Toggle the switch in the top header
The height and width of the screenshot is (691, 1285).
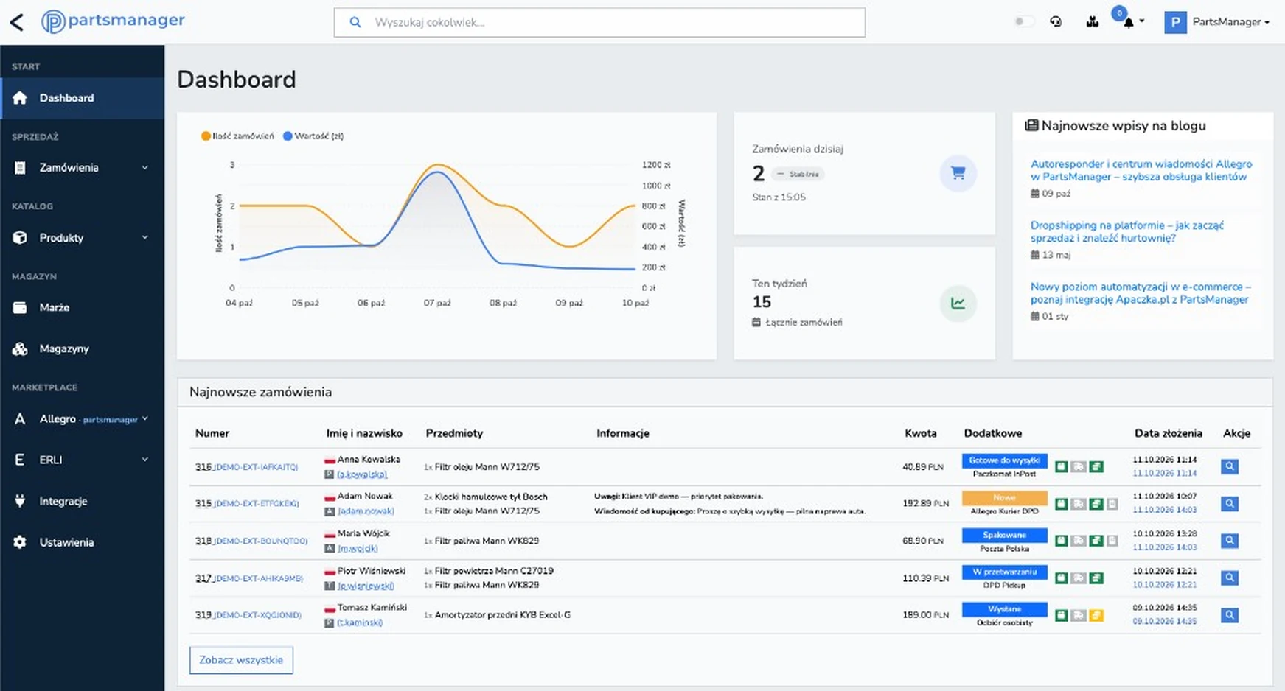[1023, 21]
